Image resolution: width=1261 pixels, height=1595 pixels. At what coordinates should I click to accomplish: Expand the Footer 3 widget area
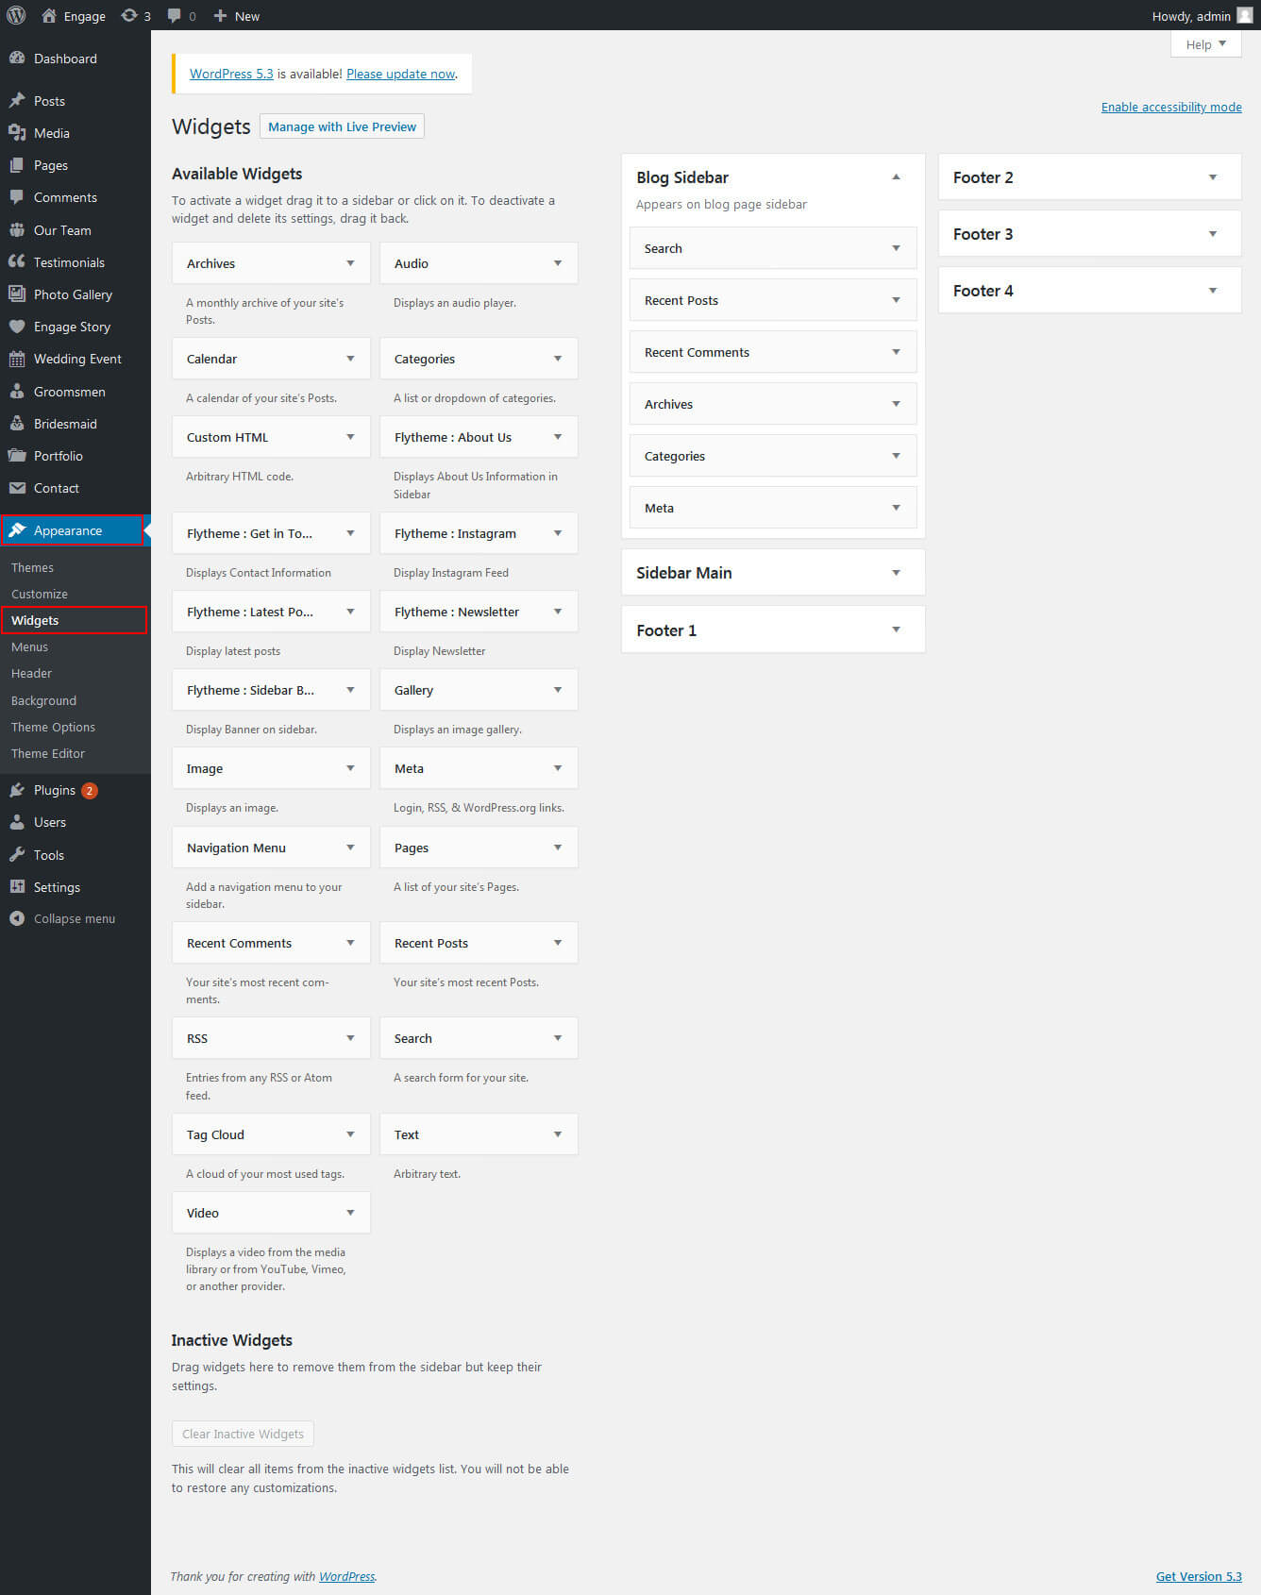[1213, 233]
